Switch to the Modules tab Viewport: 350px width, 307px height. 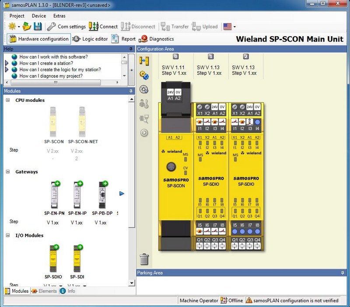(x=17, y=291)
